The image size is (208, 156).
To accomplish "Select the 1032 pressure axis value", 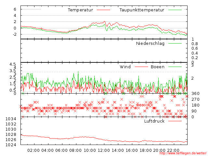I will coord(11,124).
